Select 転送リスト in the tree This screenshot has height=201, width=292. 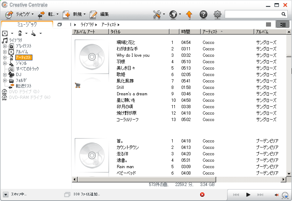24,86
